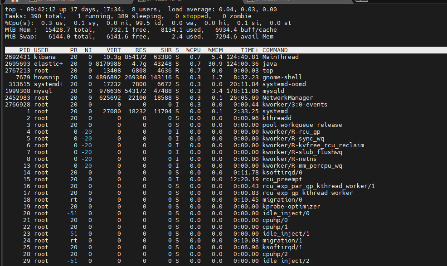This screenshot has height=266, width=447.
Task: Click the idle_inject/2 process name
Action: (286, 261)
